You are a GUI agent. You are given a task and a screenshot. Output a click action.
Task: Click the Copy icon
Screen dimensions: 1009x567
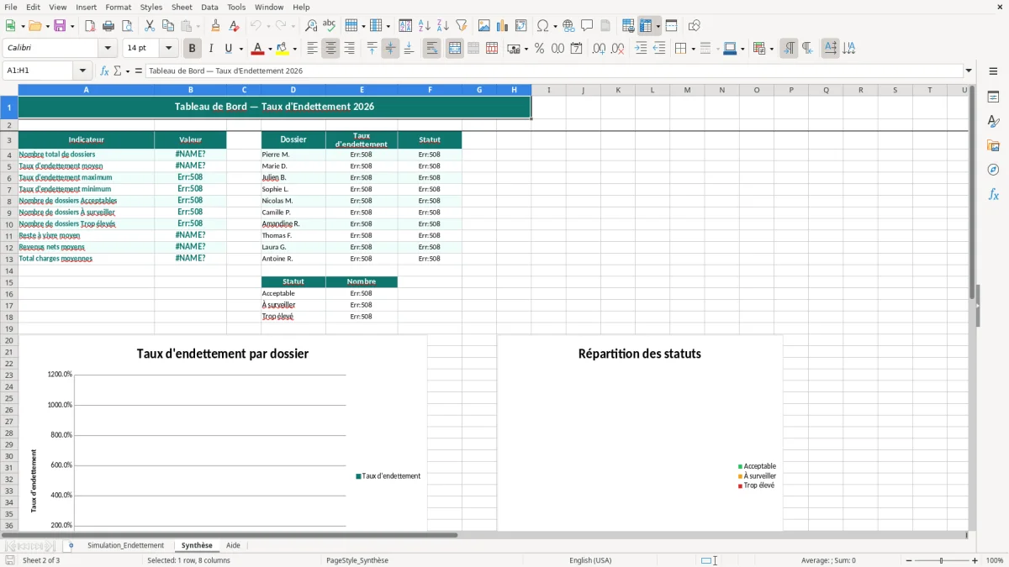168,26
